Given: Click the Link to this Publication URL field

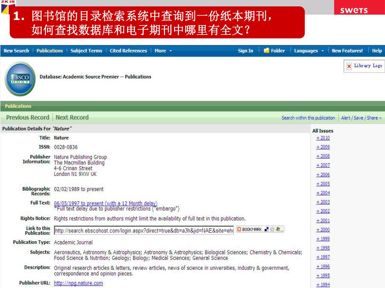Looking at the screenshot, I should pos(144,231).
